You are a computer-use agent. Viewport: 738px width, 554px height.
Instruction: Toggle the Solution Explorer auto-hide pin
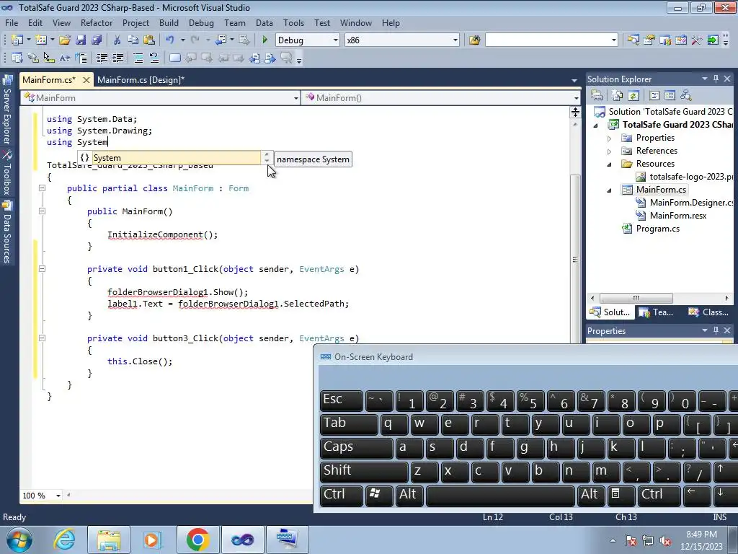[716, 79]
